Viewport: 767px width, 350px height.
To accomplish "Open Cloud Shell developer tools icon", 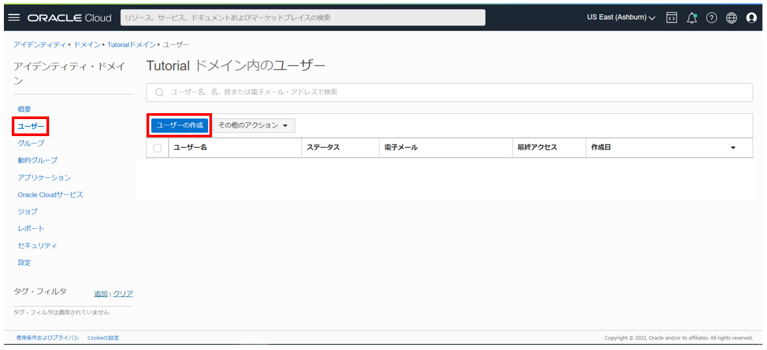I will tap(671, 18).
